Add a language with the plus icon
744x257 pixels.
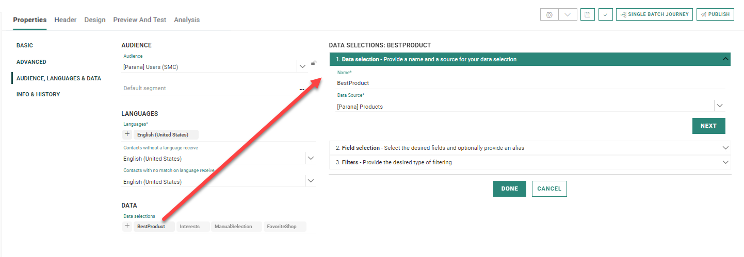coord(127,134)
